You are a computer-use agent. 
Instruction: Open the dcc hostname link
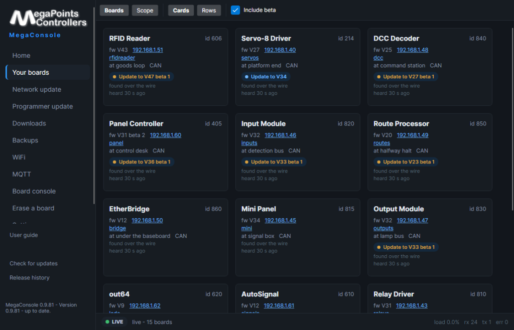pyautogui.click(x=378, y=58)
